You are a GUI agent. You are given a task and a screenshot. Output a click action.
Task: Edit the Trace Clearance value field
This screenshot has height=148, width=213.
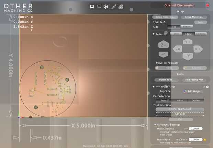195,129
